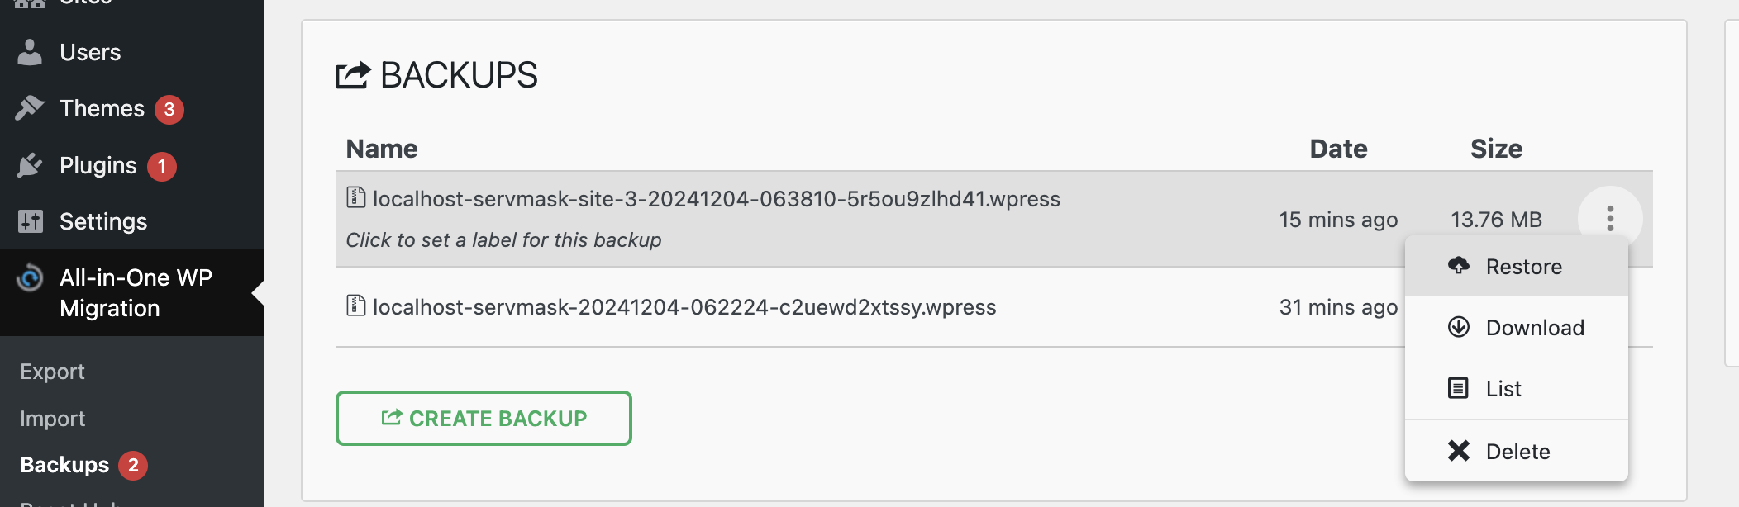The height and width of the screenshot is (507, 1739).
Task: Click the localhost-servmask-20241204-062224 backup file name
Action: (684, 307)
